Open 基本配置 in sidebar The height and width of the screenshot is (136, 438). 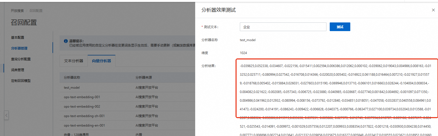18,37
